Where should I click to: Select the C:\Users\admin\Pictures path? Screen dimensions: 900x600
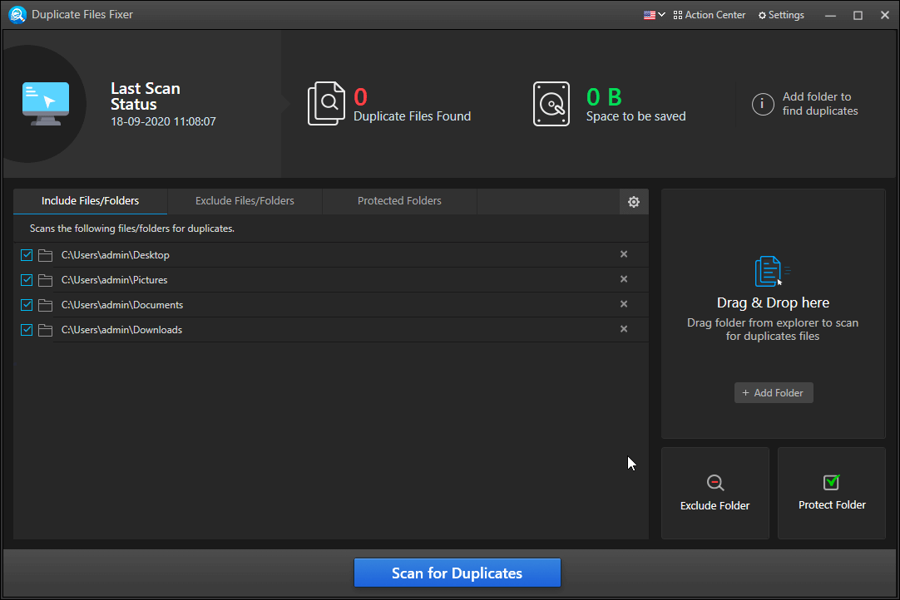click(114, 280)
